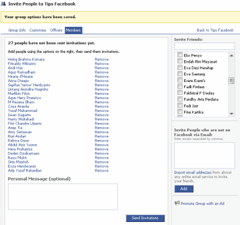
Task: Tick the Fadli Firdaus checkbox
Action: click(180, 86)
